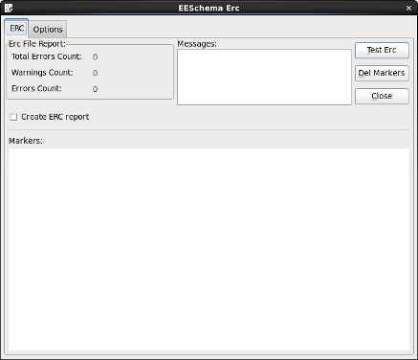
Task: Click the Messages label
Action: click(x=197, y=44)
